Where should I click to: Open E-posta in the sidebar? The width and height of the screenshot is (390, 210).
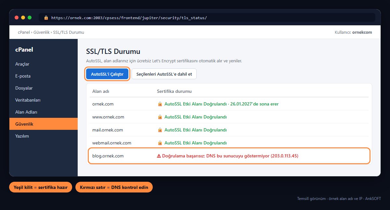[44, 76]
